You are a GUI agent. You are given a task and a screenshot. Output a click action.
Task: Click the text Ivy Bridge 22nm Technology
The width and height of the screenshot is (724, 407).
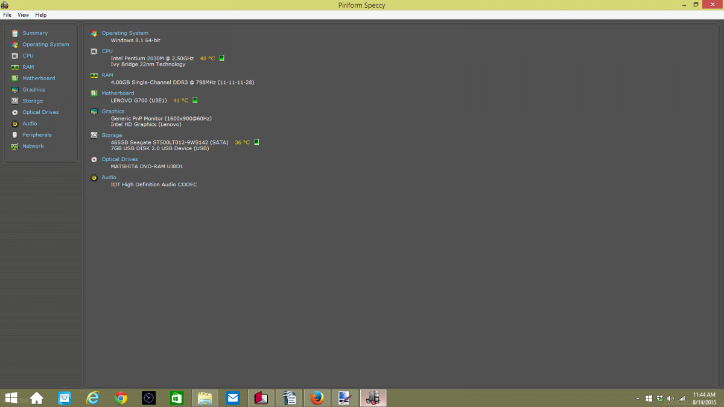coord(148,65)
